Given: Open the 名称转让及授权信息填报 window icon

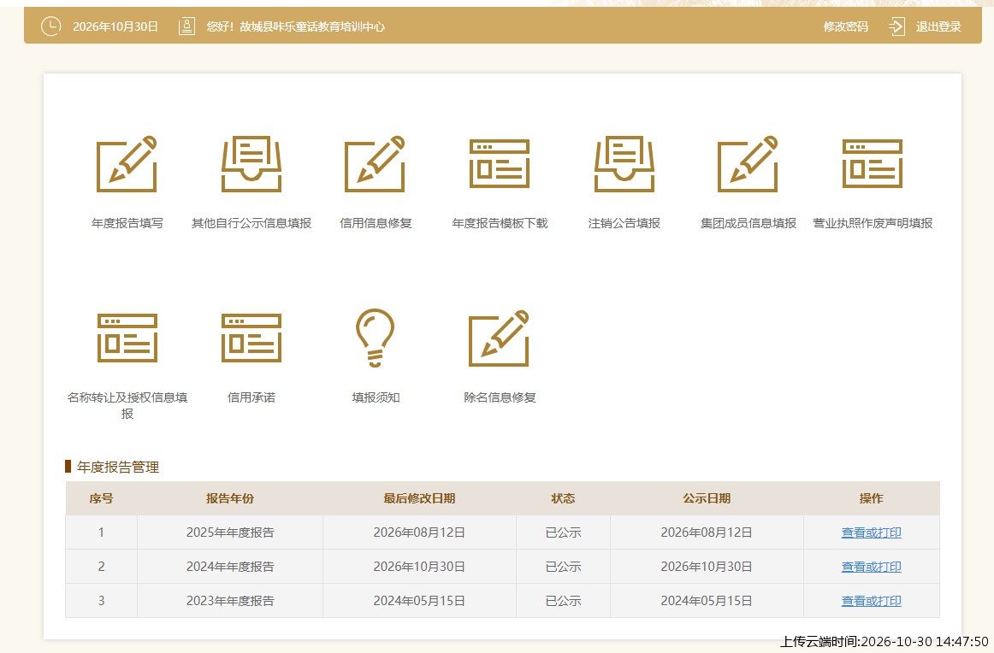Looking at the screenshot, I should tap(127, 338).
